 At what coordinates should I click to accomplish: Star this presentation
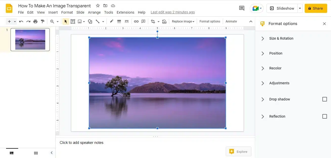point(98,6)
